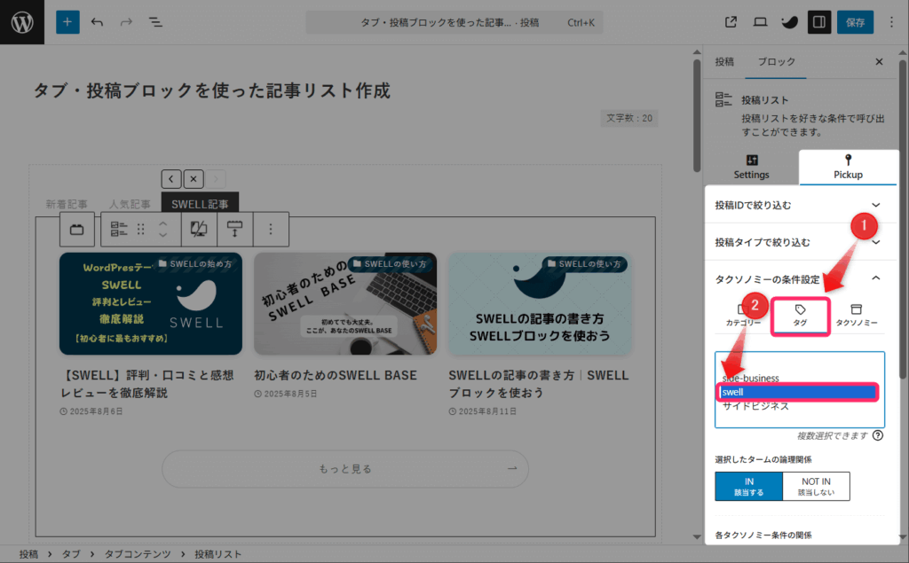This screenshot has width=909, height=563.
Task: Open thumbnail of SWELL 評判とレビュー post
Action: click(151, 303)
